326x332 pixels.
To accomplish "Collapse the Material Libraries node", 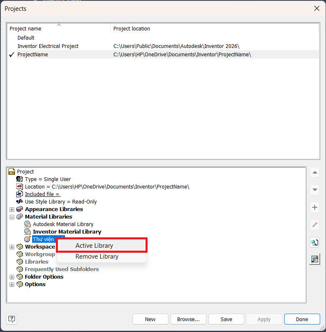I will pos(12,217).
